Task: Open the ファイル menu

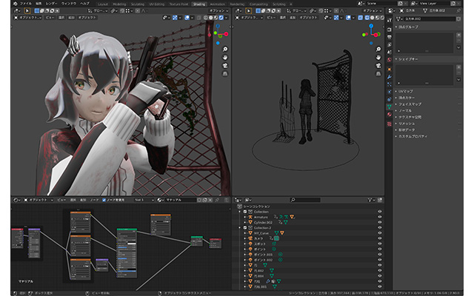Action: tap(26, 4)
